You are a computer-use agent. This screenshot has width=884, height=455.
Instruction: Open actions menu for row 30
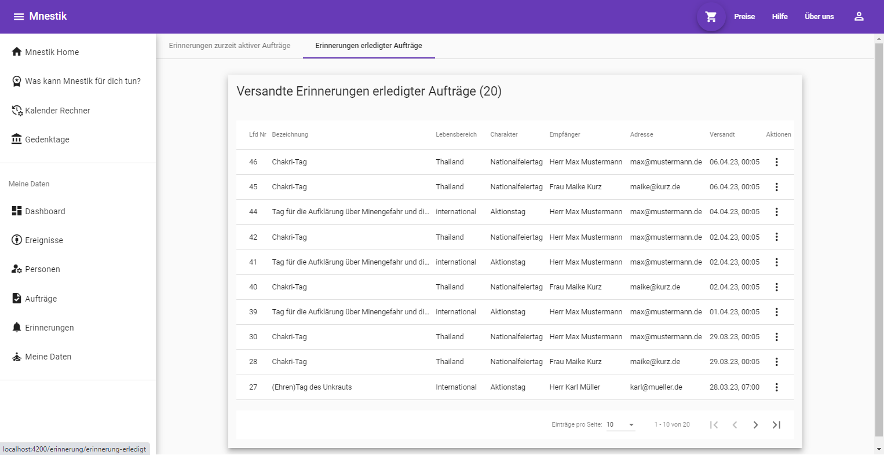point(776,337)
